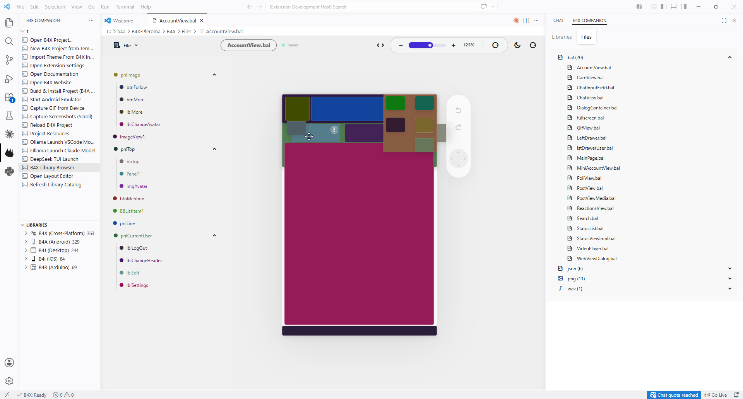Expand the wav (1) file group

[x=730, y=288]
